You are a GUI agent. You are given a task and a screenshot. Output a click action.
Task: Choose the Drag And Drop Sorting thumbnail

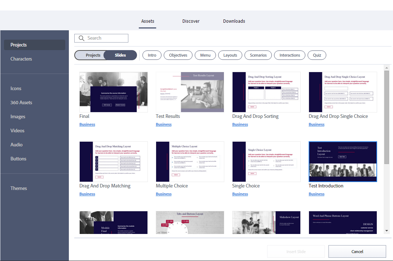[266, 92]
